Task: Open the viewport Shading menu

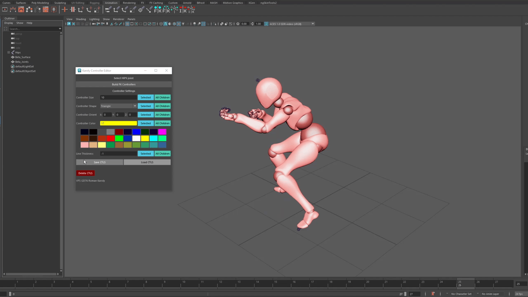Action: click(x=81, y=19)
